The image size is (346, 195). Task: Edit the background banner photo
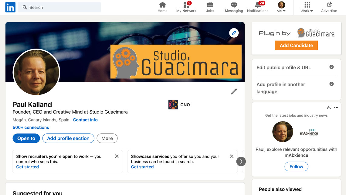(x=234, y=33)
